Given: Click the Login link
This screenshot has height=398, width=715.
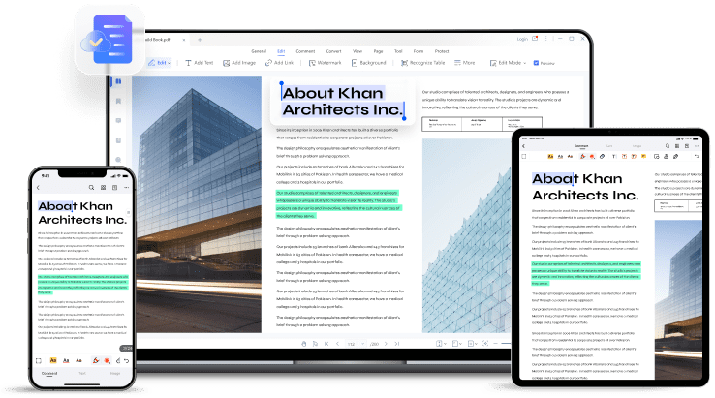Looking at the screenshot, I should (523, 39).
